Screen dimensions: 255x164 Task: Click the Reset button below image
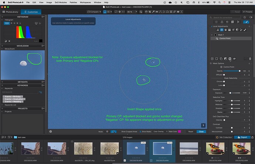191,132
